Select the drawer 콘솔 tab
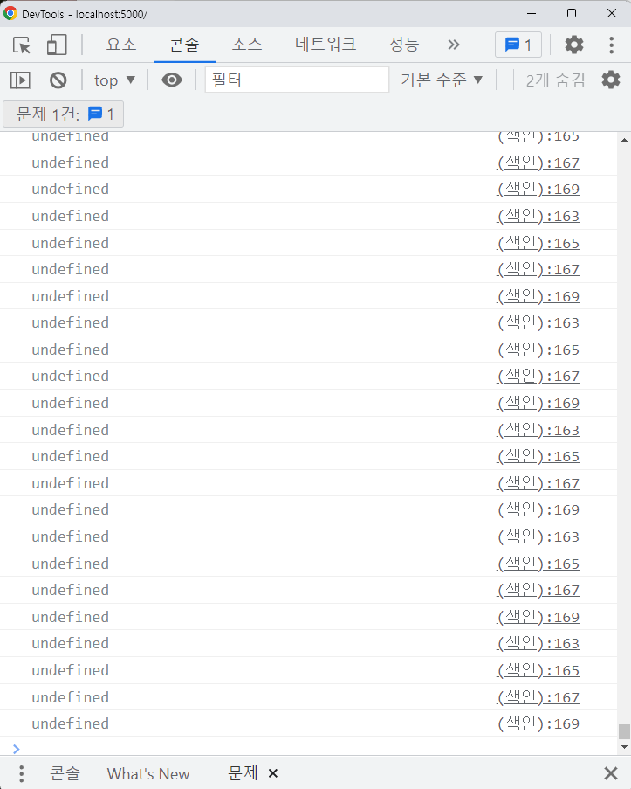The height and width of the screenshot is (789, 631). click(65, 773)
